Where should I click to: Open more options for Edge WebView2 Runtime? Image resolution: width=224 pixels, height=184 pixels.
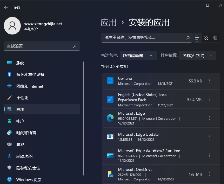[210, 155]
